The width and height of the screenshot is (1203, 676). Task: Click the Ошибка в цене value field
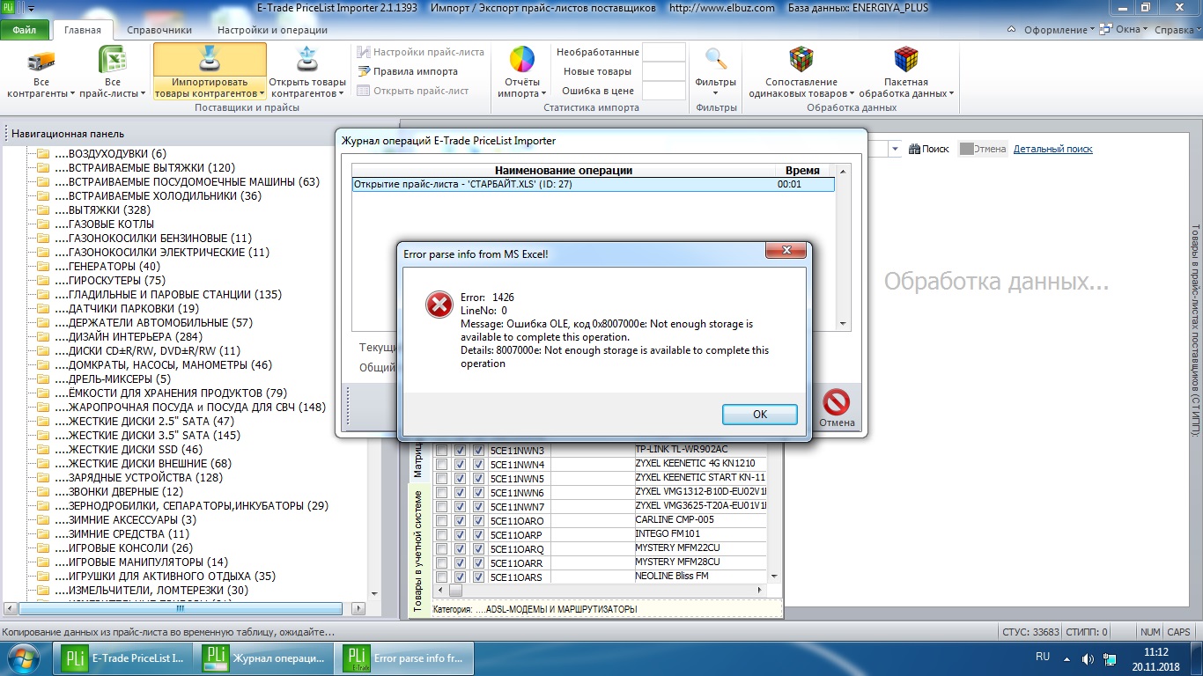coord(664,91)
